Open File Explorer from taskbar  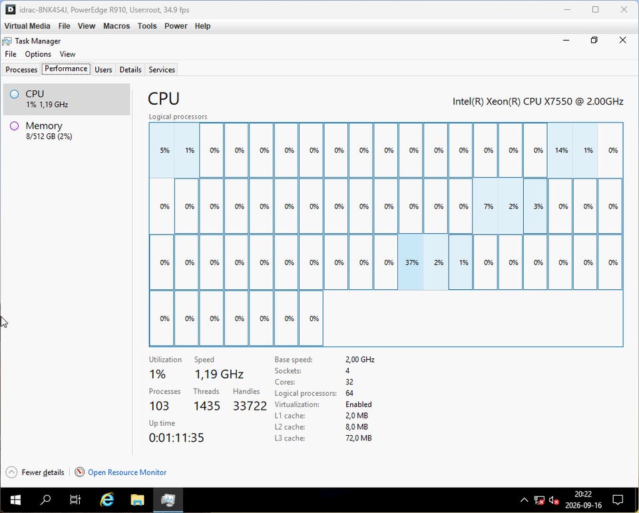[x=137, y=500]
